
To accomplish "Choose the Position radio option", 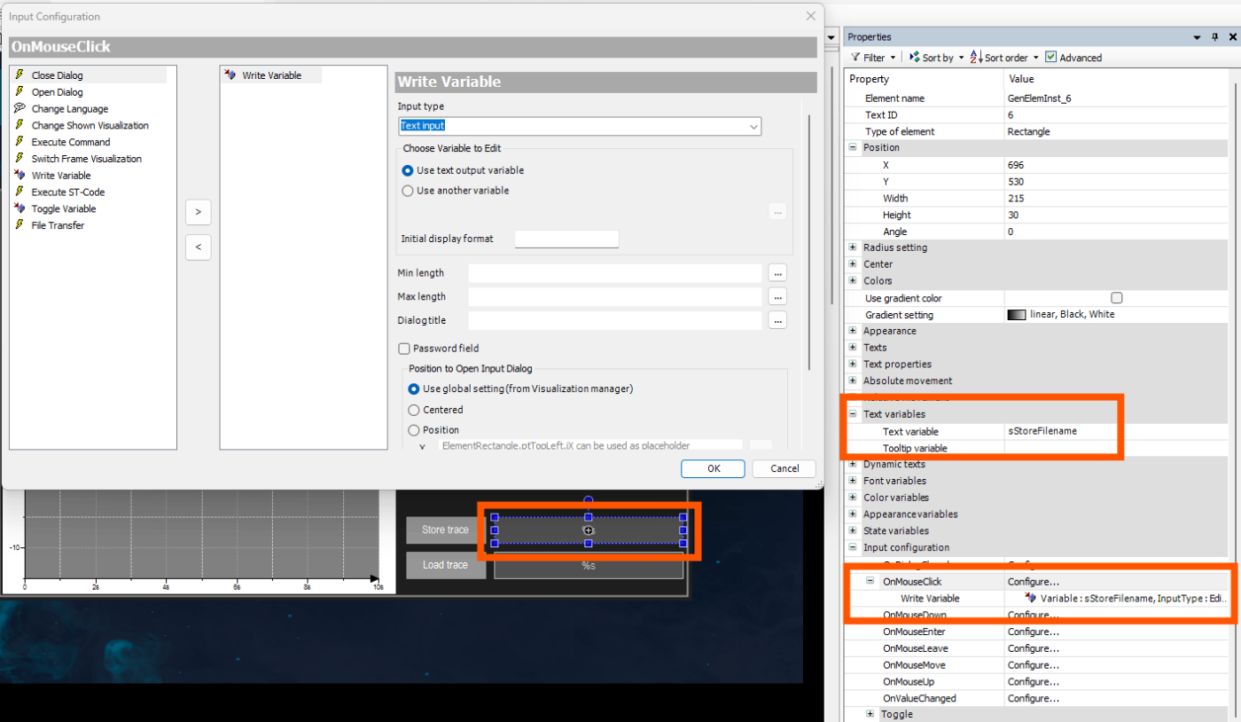I will coord(413,430).
